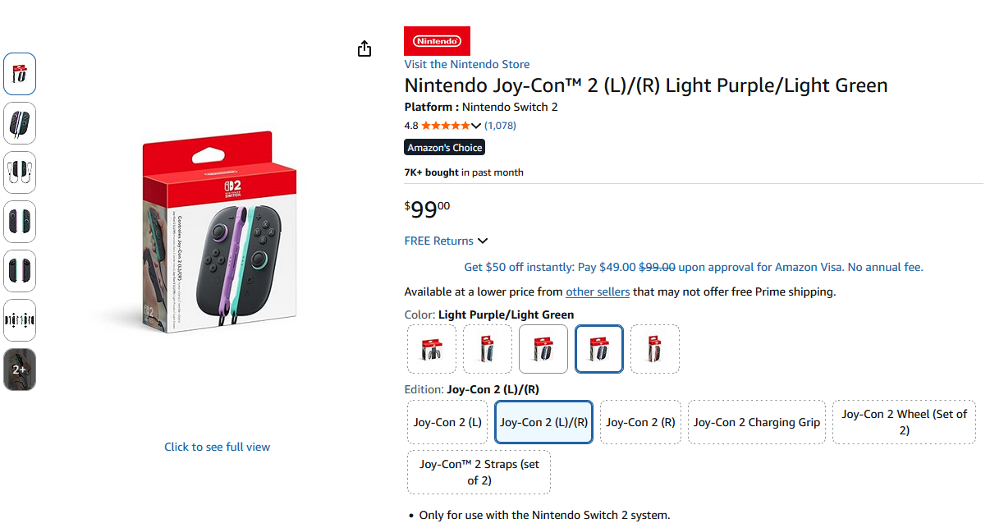990x528 pixels.
Task: Select the Joy-Con 2 (R) edition
Action: click(x=640, y=422)
